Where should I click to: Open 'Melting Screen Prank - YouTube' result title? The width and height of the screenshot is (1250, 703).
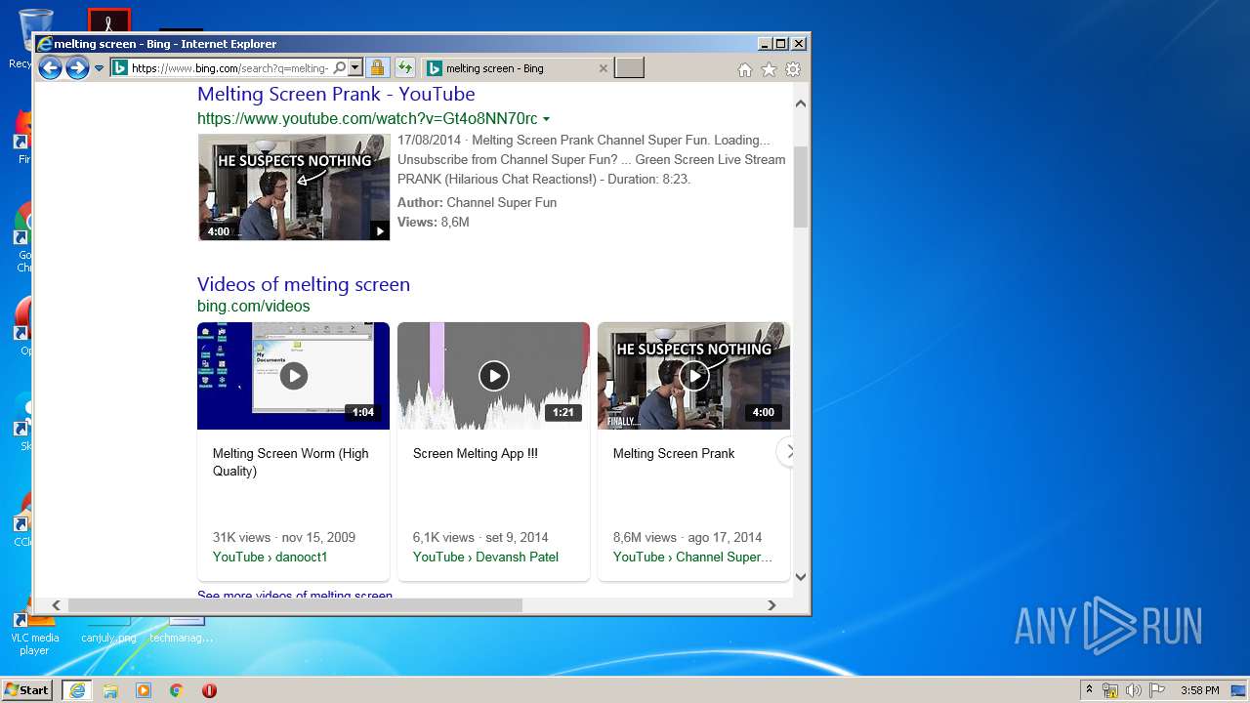[336, 95]
